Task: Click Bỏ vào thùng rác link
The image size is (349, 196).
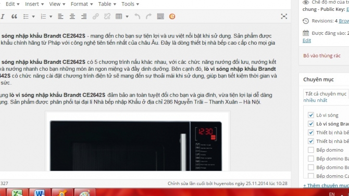Action: (x=321, y=56)
